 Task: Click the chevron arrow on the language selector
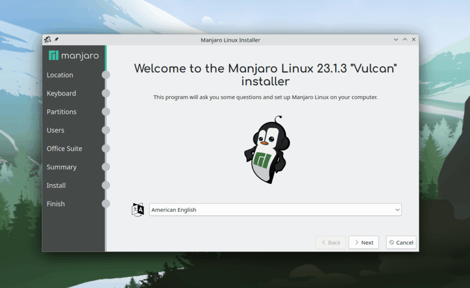point(397,209)
